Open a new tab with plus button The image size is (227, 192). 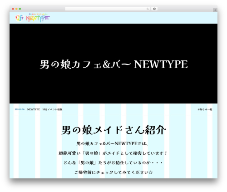coord(215,10)
